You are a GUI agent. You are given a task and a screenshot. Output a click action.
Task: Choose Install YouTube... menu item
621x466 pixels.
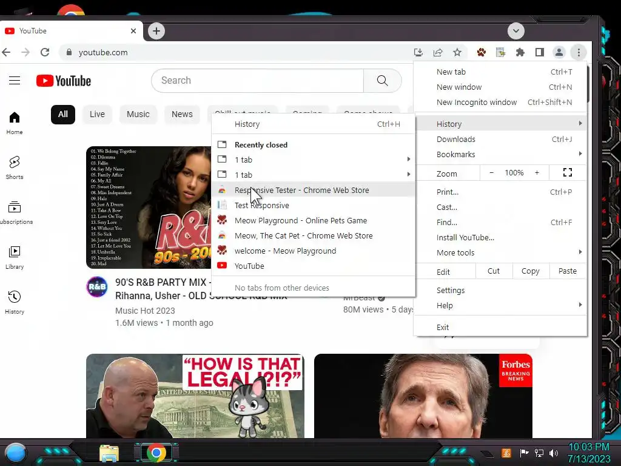(x=500, y=237)
